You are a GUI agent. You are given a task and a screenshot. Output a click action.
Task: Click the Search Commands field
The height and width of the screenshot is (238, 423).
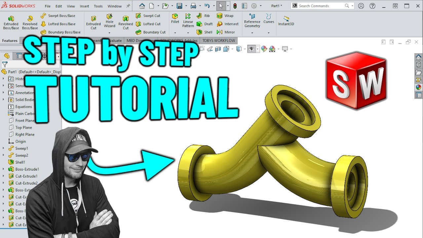tap(322, 6)
